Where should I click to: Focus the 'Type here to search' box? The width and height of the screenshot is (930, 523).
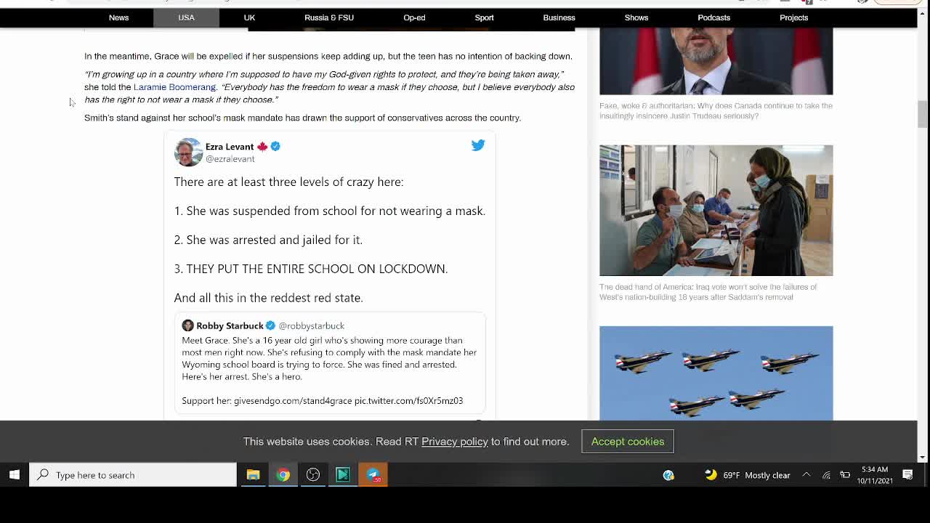click(x=133, y=475)
